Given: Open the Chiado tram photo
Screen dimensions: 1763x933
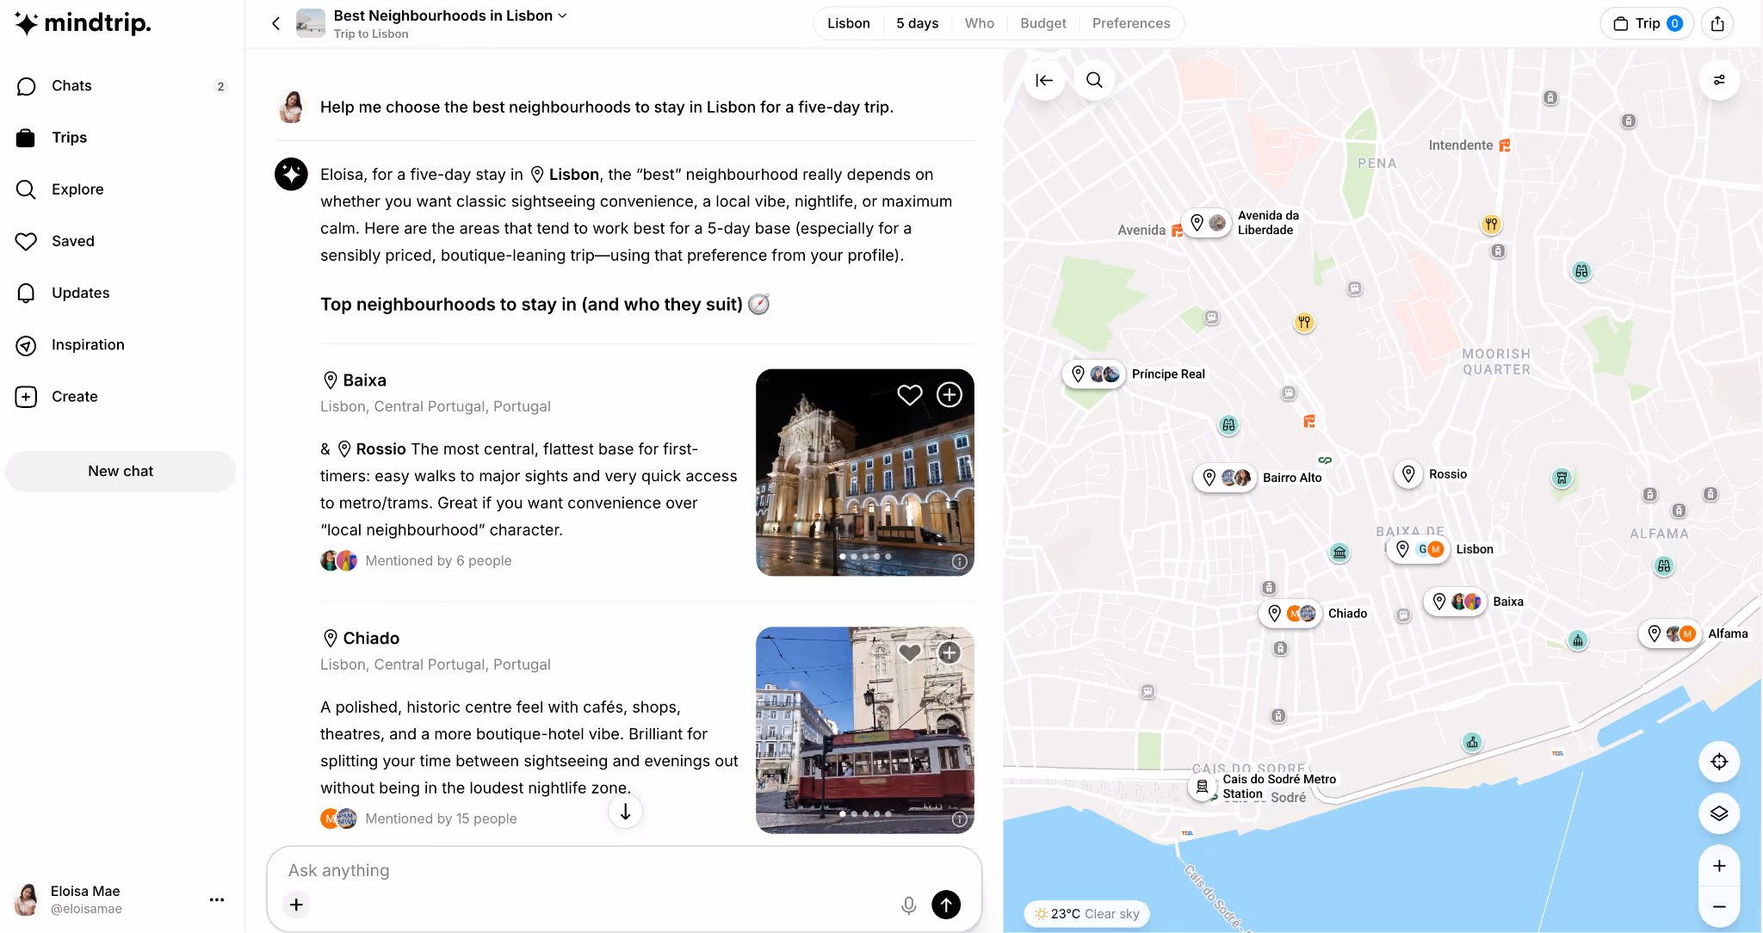Looking at the screenshot, I should [x=865, y=730].
